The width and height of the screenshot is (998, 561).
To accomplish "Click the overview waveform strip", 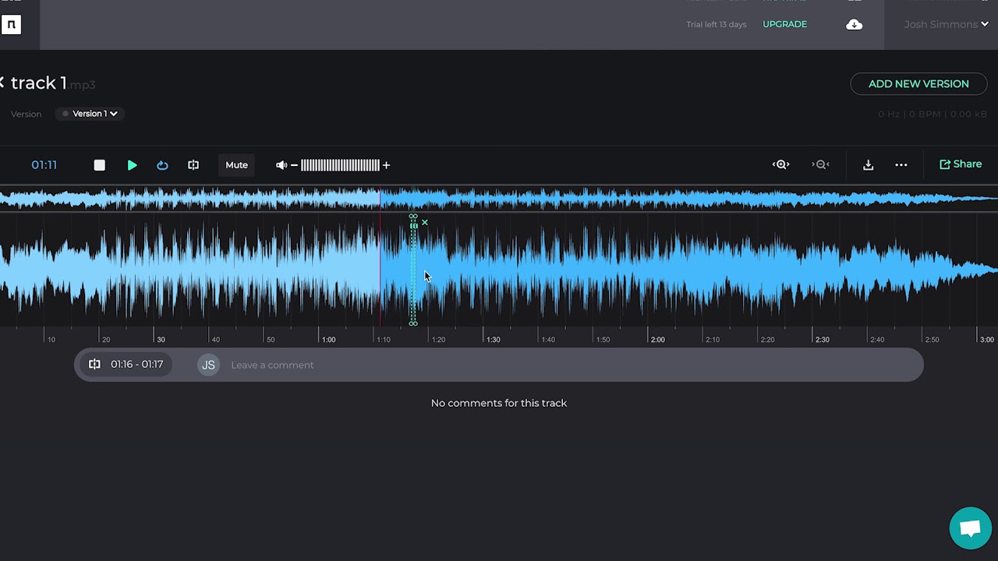I will point(499,199).
